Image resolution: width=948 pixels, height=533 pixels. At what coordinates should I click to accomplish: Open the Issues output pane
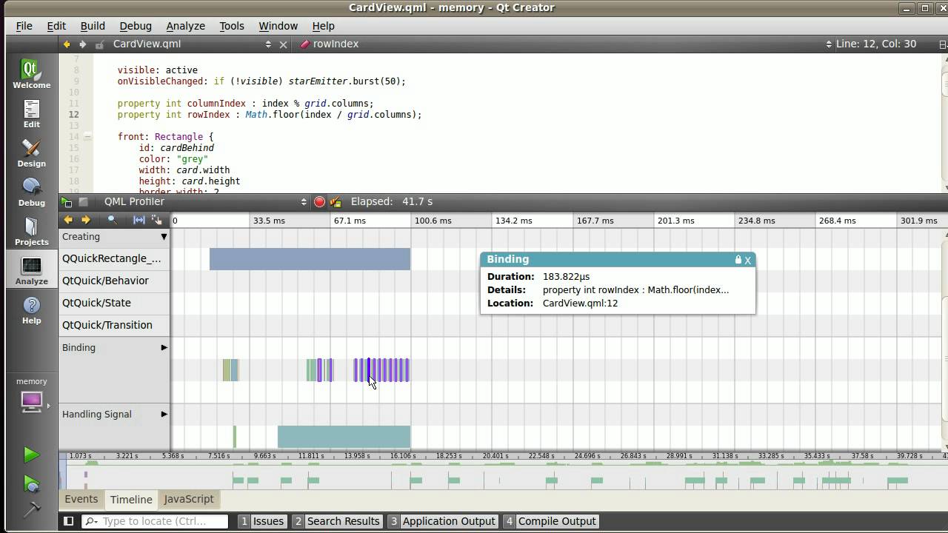click(x=262, y=521)
